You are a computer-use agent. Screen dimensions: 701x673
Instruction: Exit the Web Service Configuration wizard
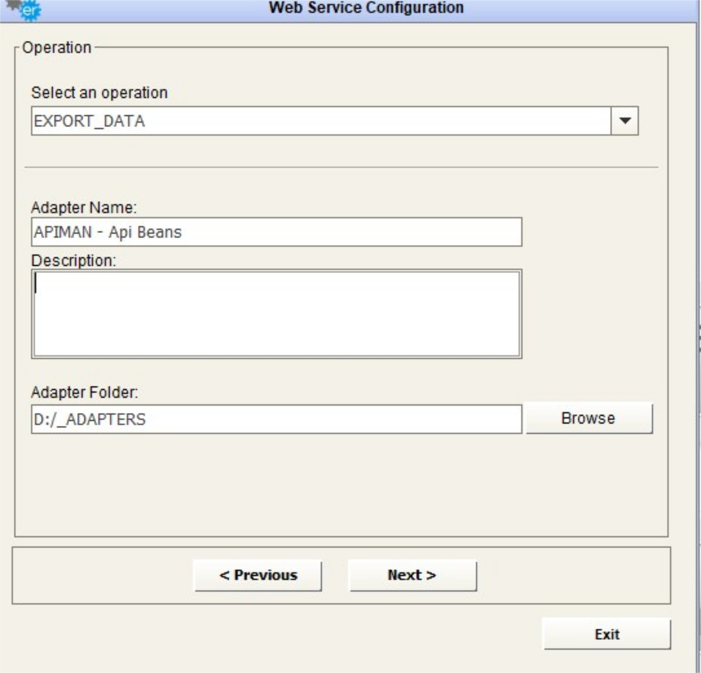coord(607,634)
